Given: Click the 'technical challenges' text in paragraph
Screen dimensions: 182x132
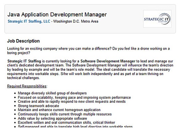Looking at the screenshot, I should tap(23, 78).
